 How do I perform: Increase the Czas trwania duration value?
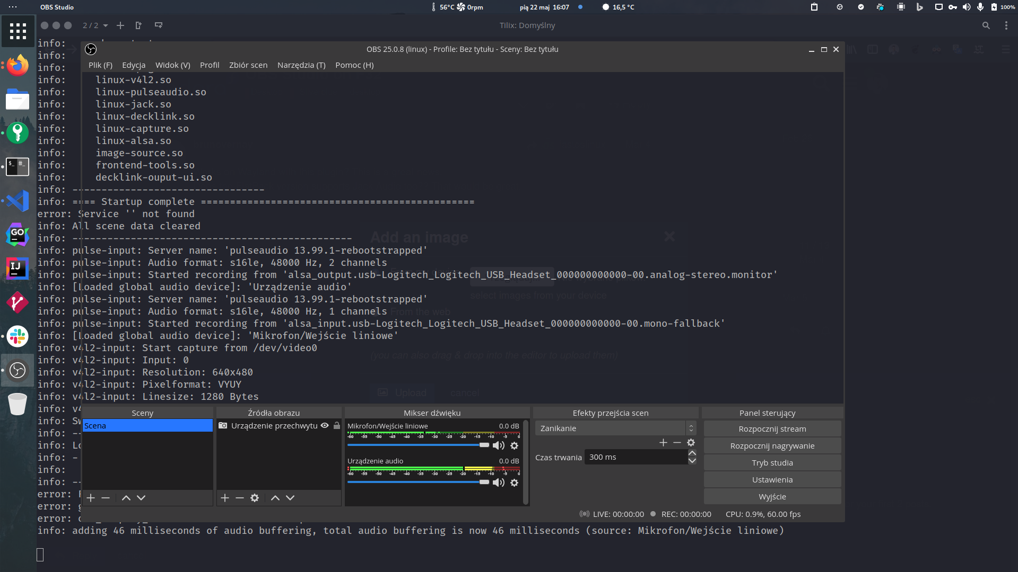(692, 453)
